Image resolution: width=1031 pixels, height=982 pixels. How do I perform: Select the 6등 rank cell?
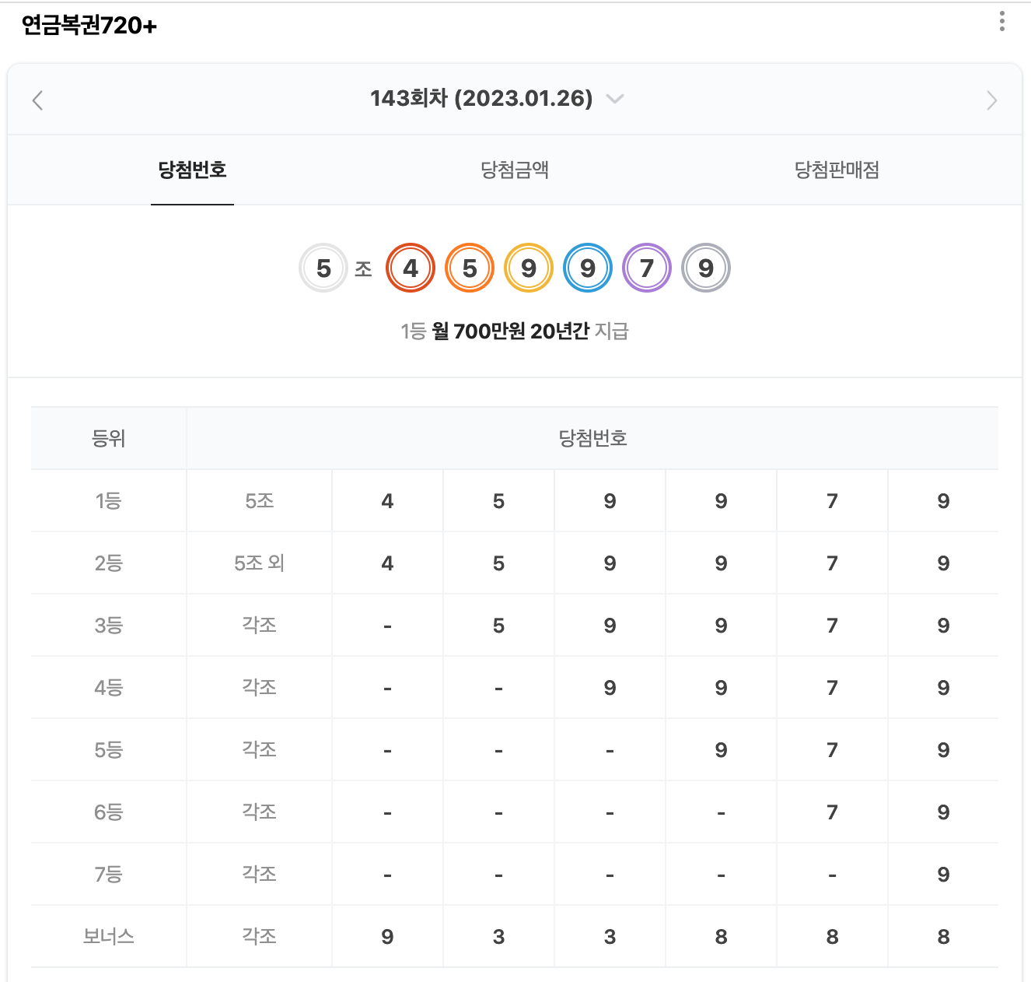[109, 812]
